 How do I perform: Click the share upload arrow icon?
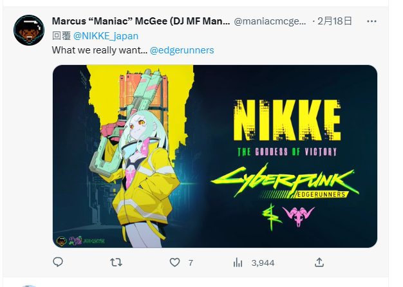click(x=319, y=262)
